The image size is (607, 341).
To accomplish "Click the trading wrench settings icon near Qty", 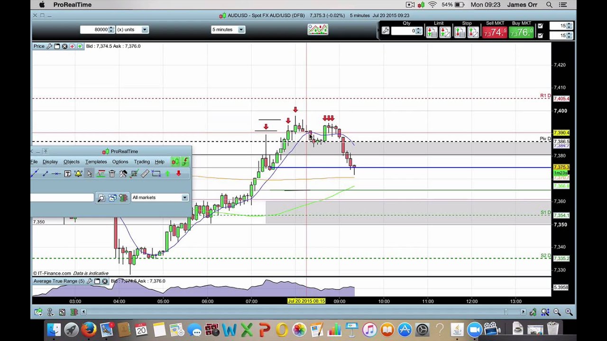I will click(x=386, y=31).
